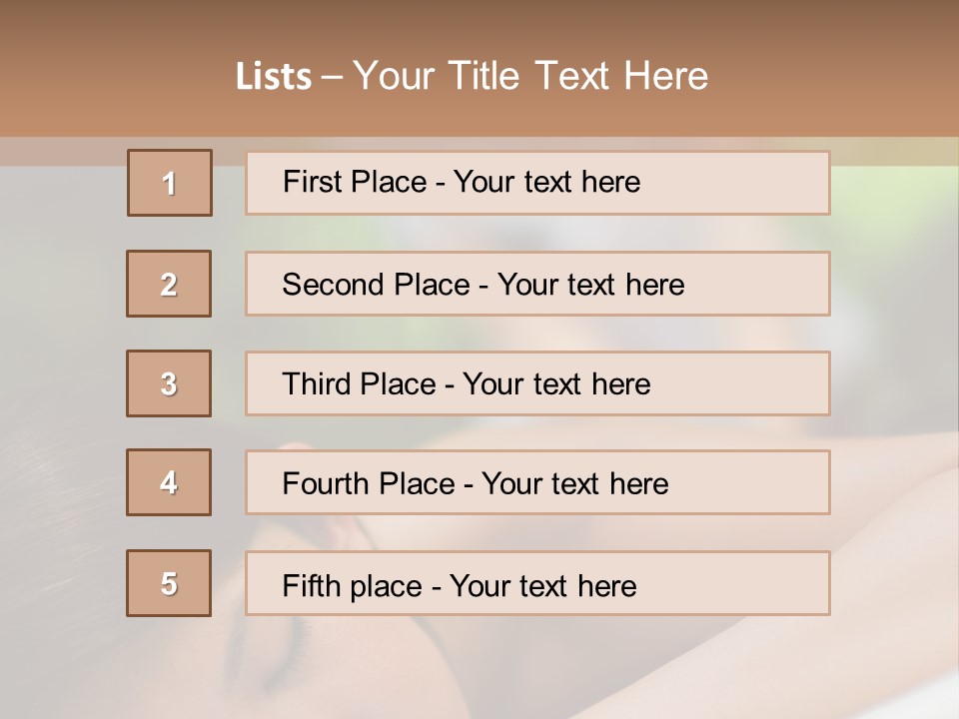
Task: Click the number 2 box
Action: (169, 284)
